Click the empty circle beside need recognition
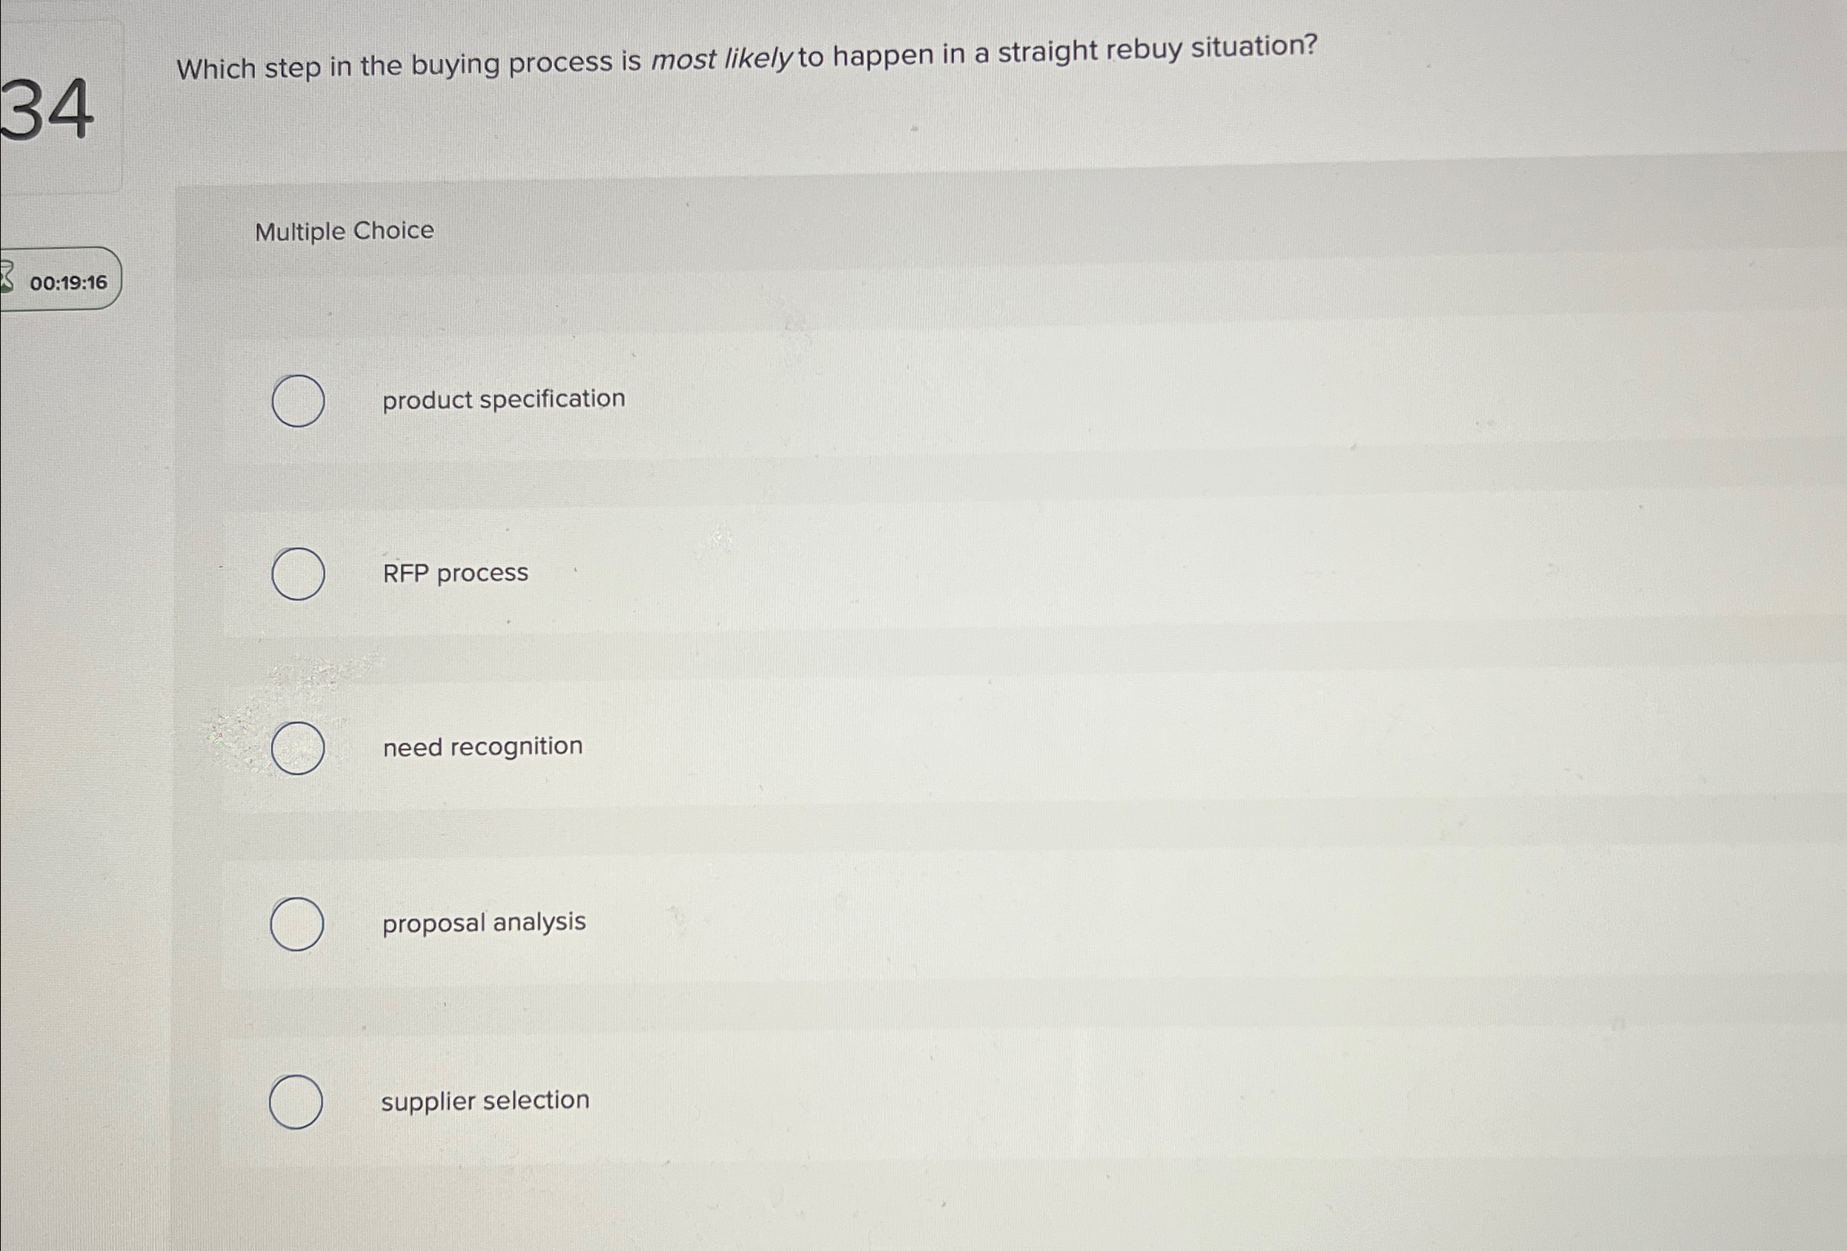 coord(296,749)
